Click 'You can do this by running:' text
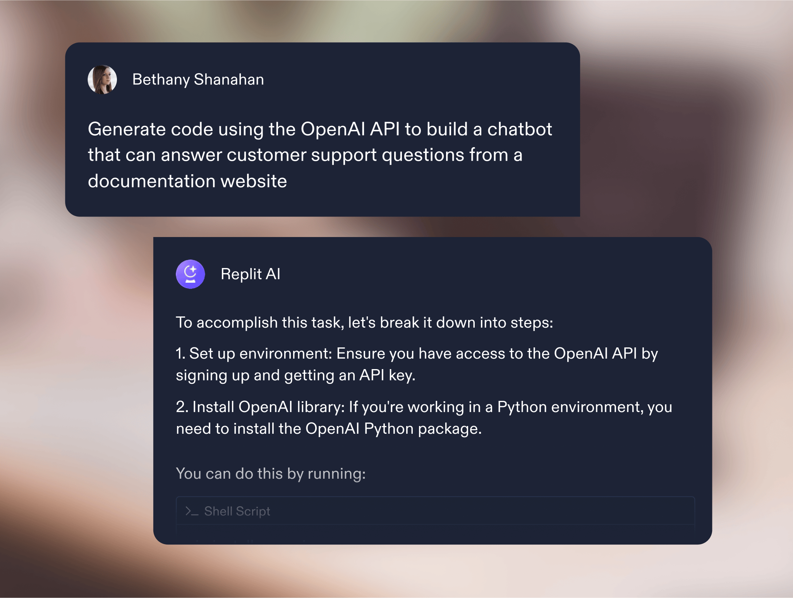 click(271, 473)
